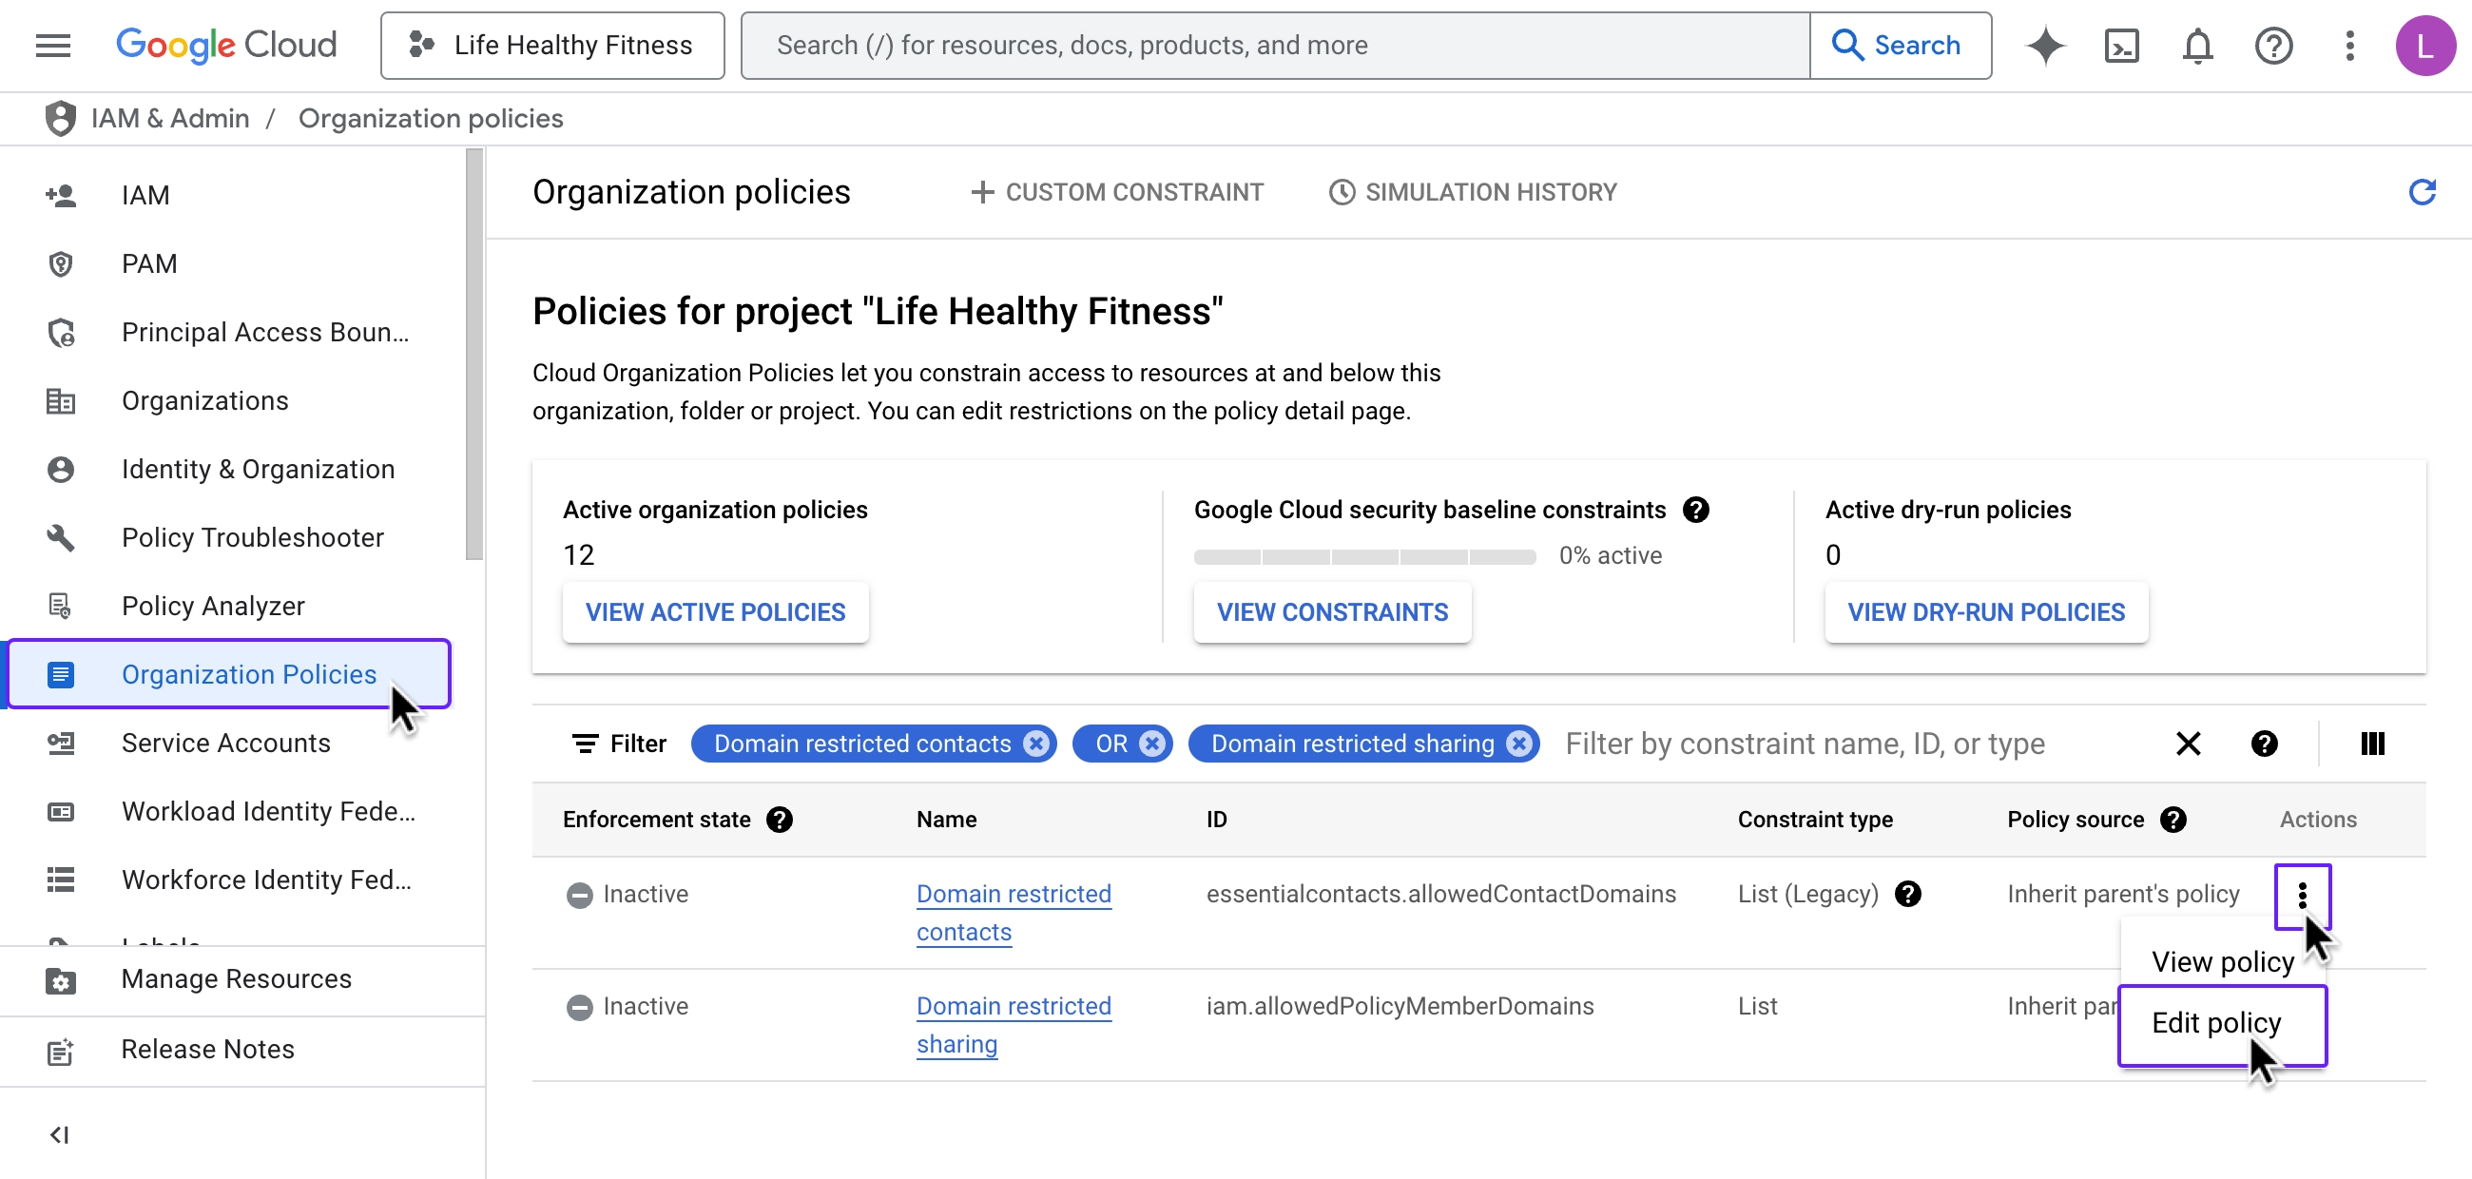Click the help icon beside List (Legacy)
Screen dimensions: 2472x1179
tap(1908, 894)
